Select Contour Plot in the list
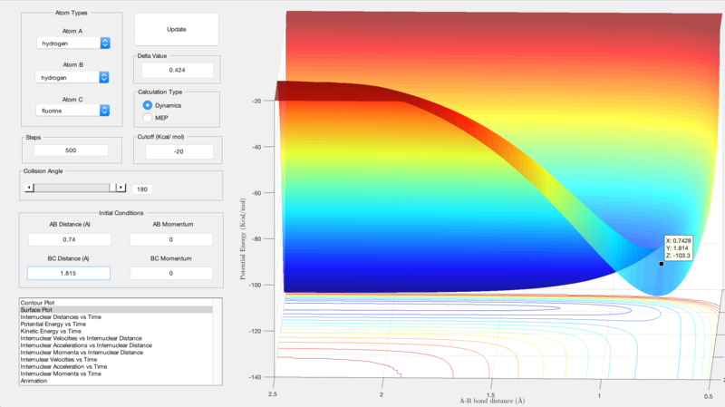Image resolution: width=725 pixels, height=407 pixels. point(41,302)
